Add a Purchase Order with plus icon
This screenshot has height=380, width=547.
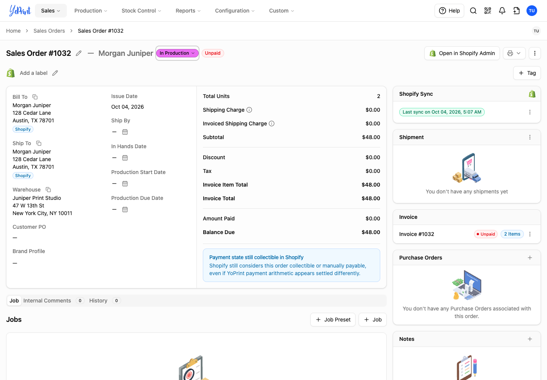pos(530,258)
